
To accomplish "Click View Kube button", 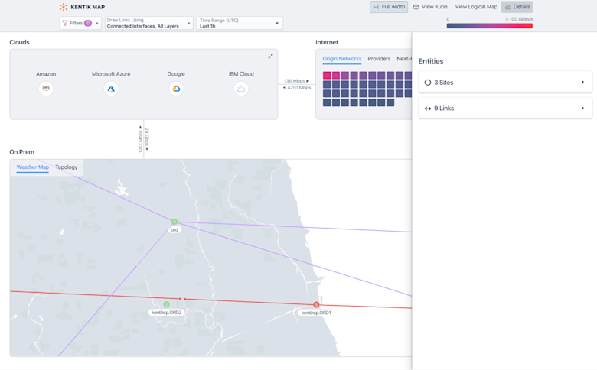I will 430,7.
